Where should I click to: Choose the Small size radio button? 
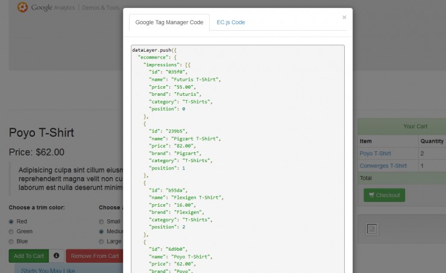point(101,222)
